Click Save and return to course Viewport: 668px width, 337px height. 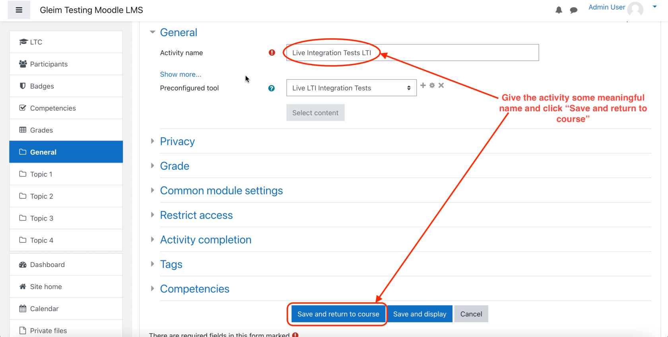click(338, 314)
